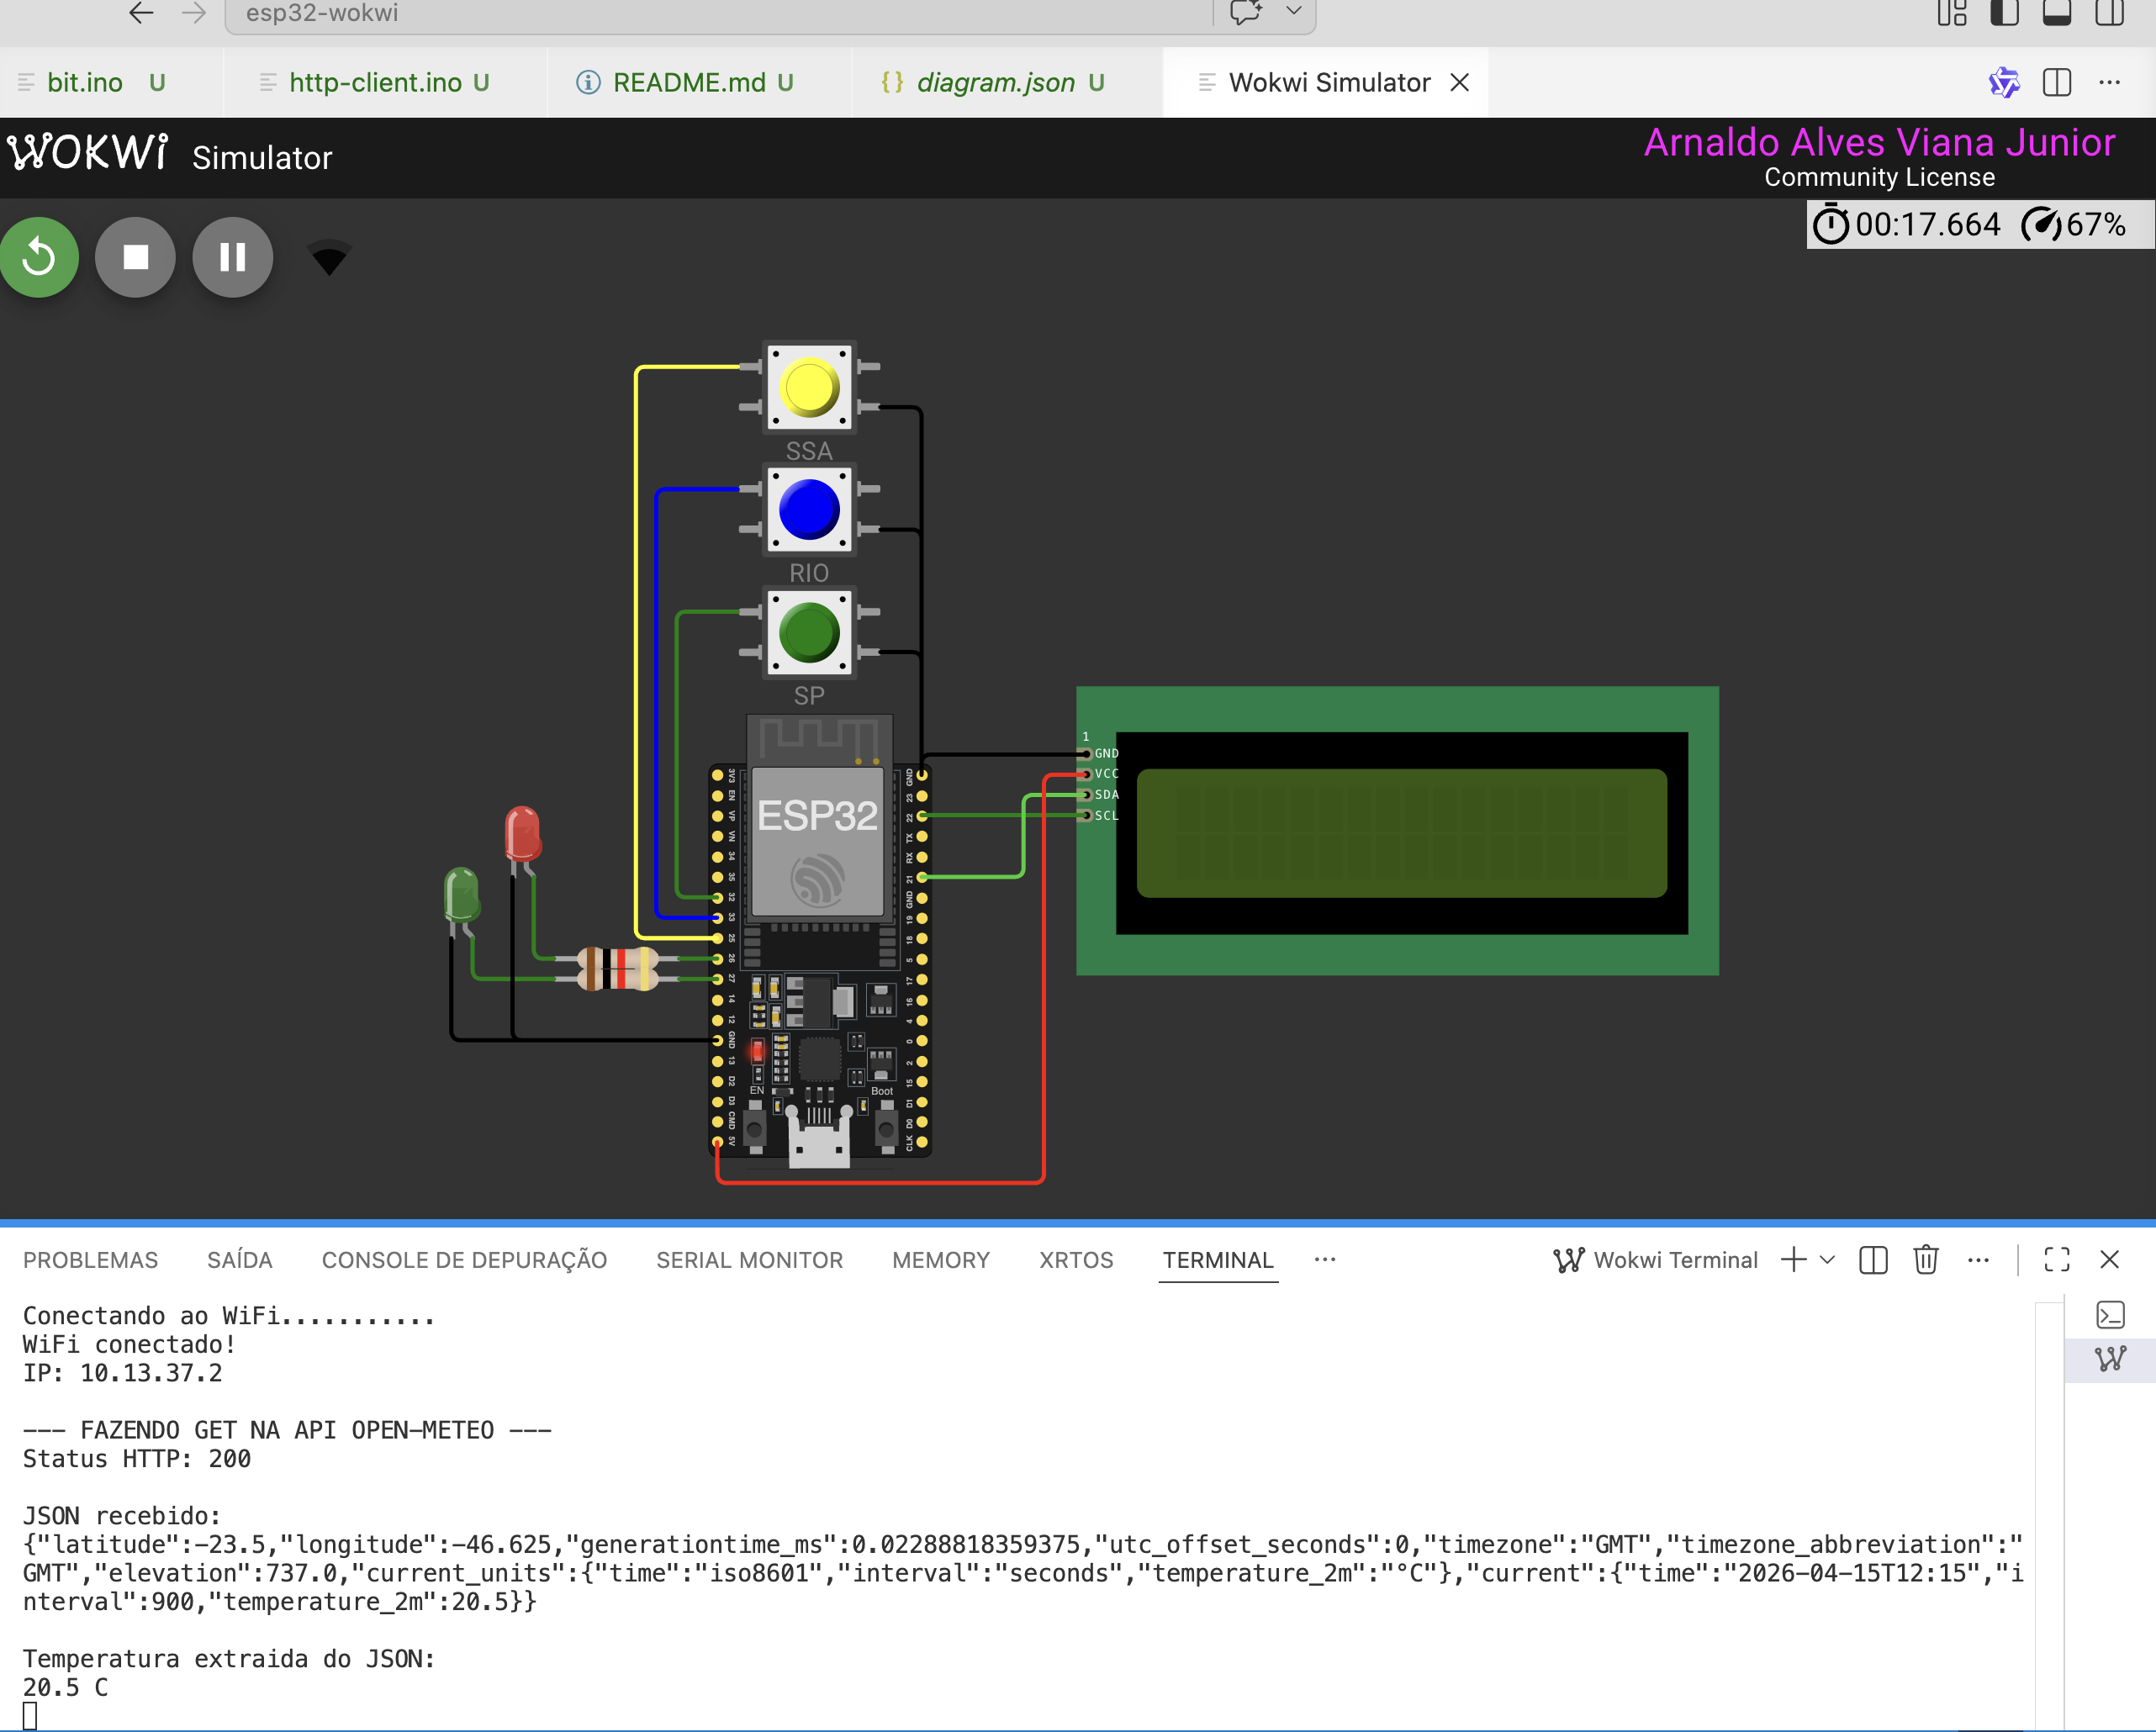Go back in navigation history

pos(141,13)
